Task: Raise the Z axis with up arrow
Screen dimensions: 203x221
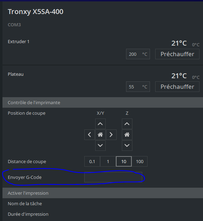Action: click(x=127, y=124)
